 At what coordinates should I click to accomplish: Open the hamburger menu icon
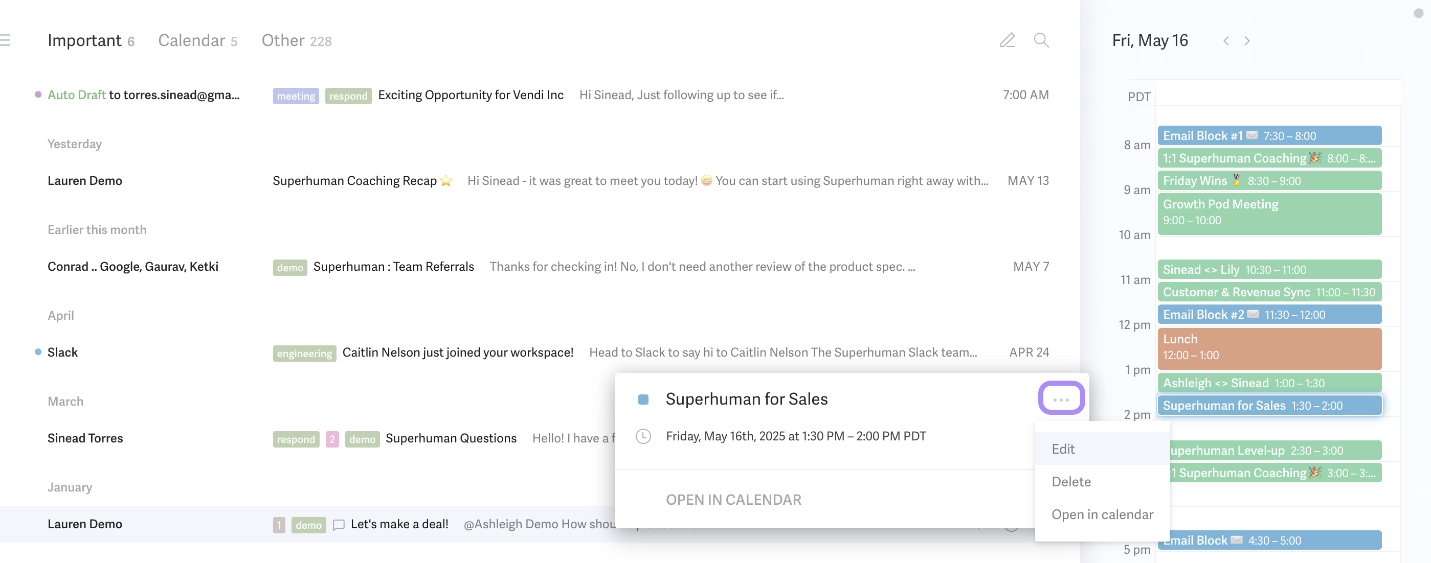point(5,40)
